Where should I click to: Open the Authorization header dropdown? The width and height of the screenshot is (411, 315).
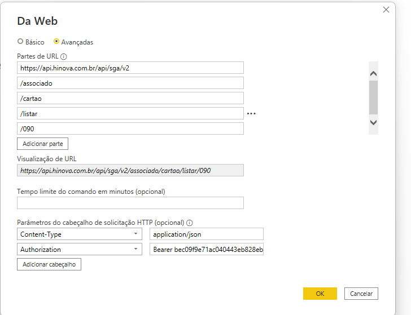point(80,249)
